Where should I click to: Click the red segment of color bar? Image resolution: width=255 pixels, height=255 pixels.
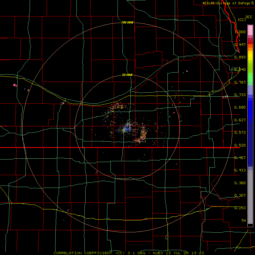click(x=250, y=42)
